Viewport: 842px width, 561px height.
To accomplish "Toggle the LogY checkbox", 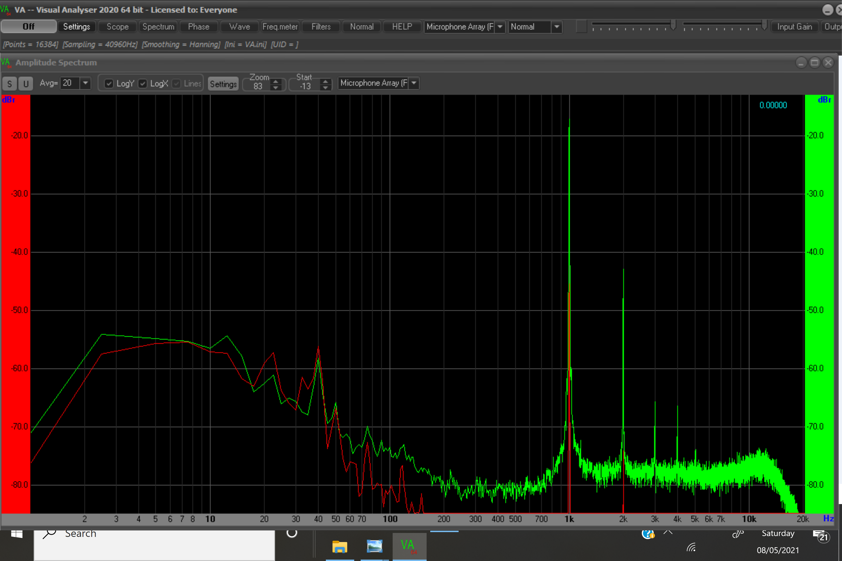I will (109, 83).
